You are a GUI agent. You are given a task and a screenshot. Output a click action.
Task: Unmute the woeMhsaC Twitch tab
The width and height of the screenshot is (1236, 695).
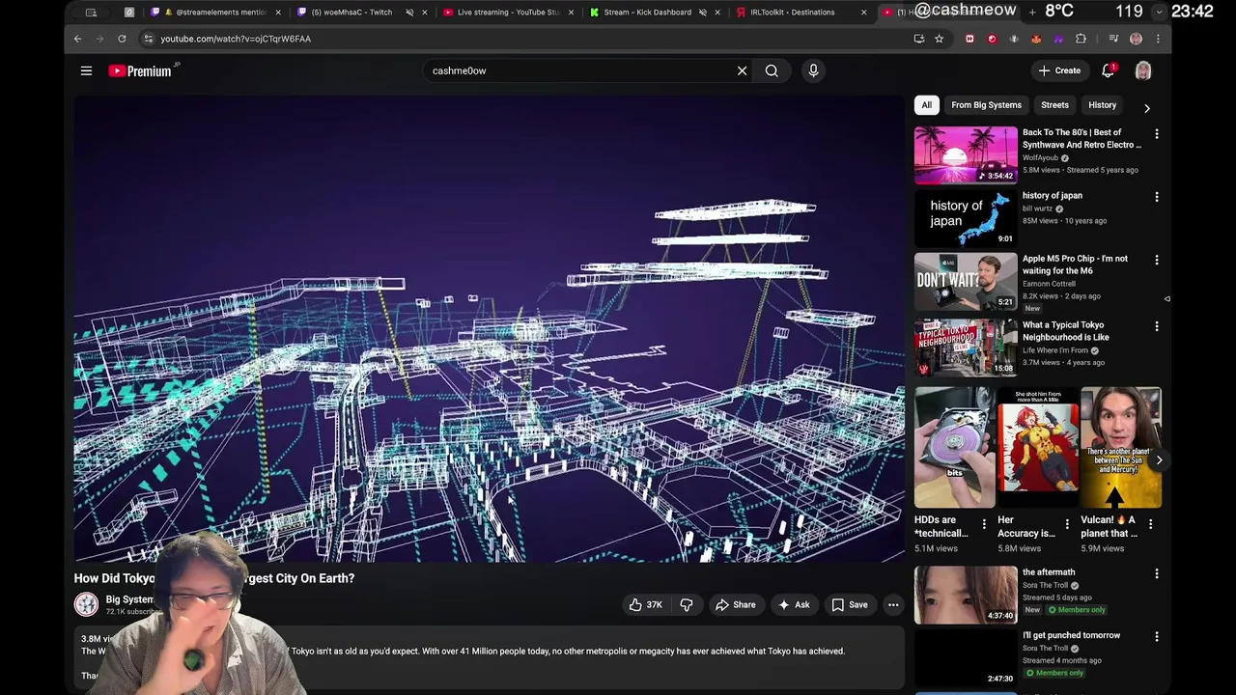coord(409,13)
